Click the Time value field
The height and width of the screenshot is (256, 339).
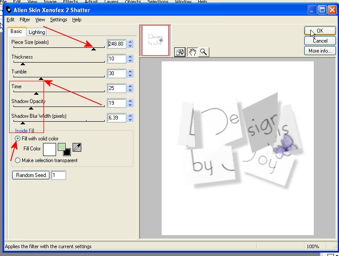tap(117, 88)
